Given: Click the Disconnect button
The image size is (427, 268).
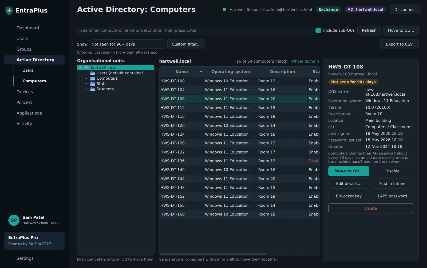Looking at the screenshot, I should pyautogui.click(x=405, y=10).
